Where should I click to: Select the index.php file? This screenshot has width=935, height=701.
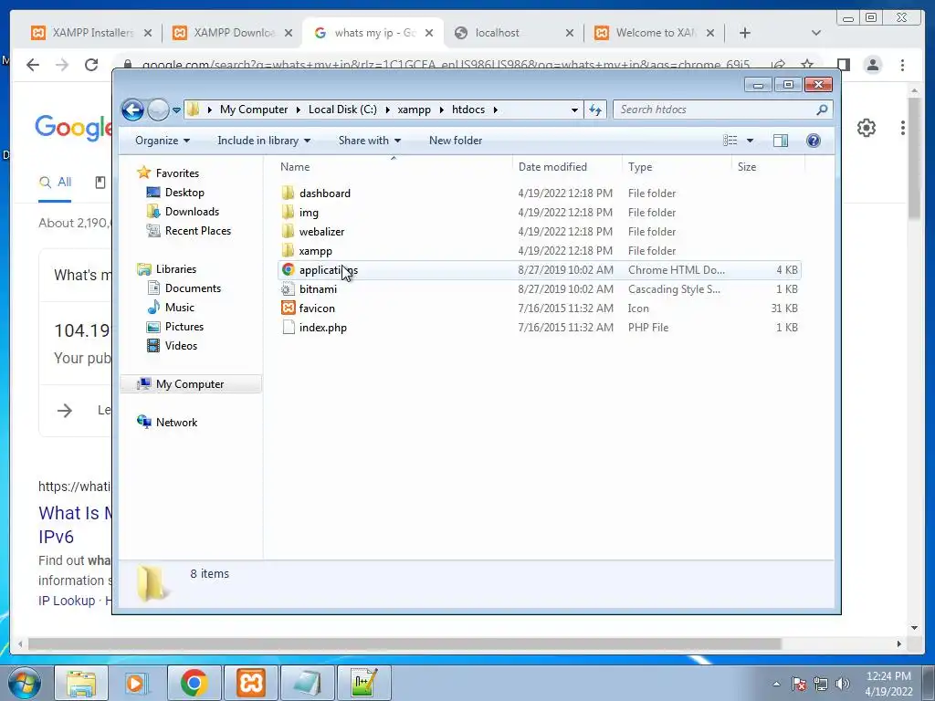tap(540, 328)
